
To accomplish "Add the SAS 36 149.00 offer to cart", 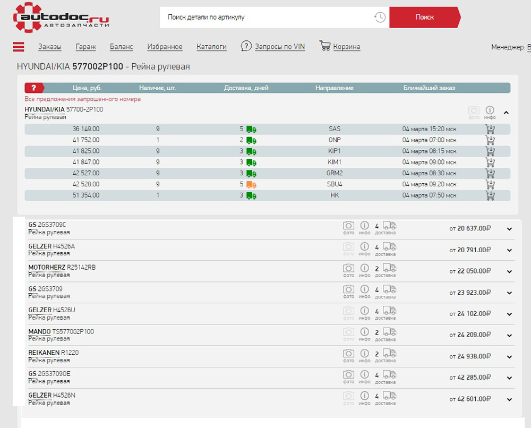I will 490,129.
